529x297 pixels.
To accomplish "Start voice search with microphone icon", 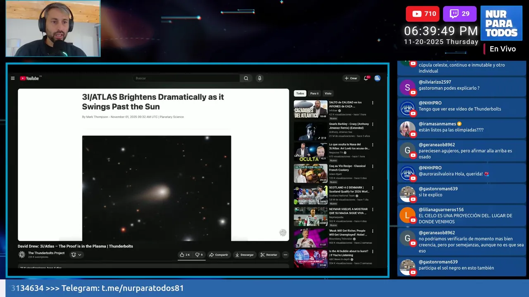I will coord(260,78).
